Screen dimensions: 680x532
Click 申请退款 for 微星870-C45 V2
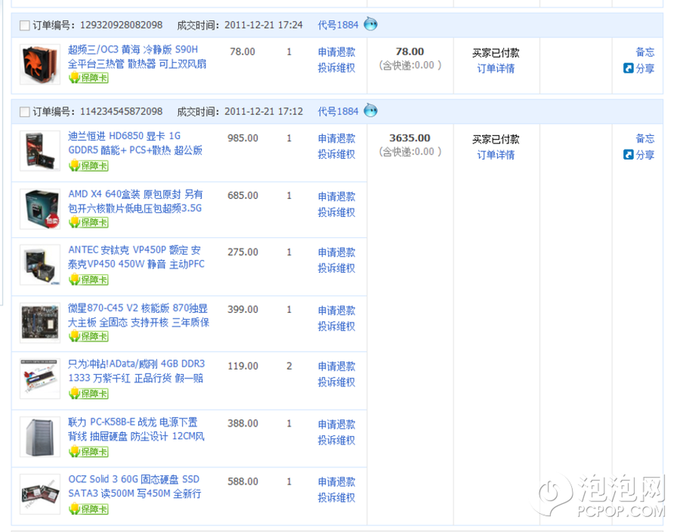tap(337, 310)
